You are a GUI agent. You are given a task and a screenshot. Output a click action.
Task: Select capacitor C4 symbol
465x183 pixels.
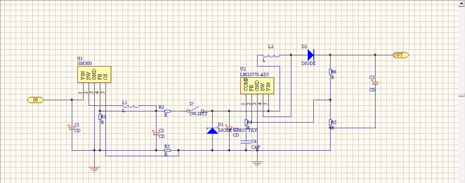246,142
